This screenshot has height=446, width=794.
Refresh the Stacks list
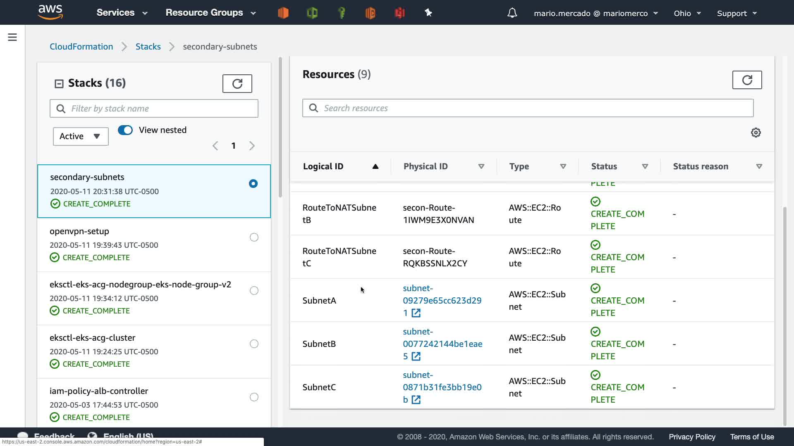point(237,84)
